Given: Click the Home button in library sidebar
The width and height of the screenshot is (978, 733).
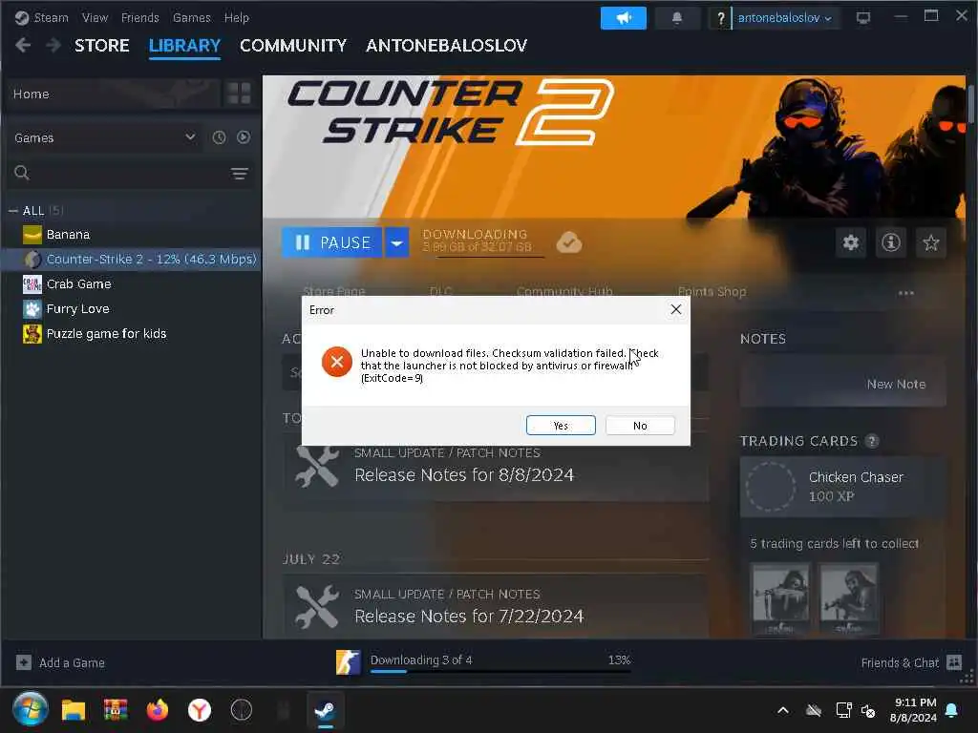Looking at the screenshot, I should point(114,94).
